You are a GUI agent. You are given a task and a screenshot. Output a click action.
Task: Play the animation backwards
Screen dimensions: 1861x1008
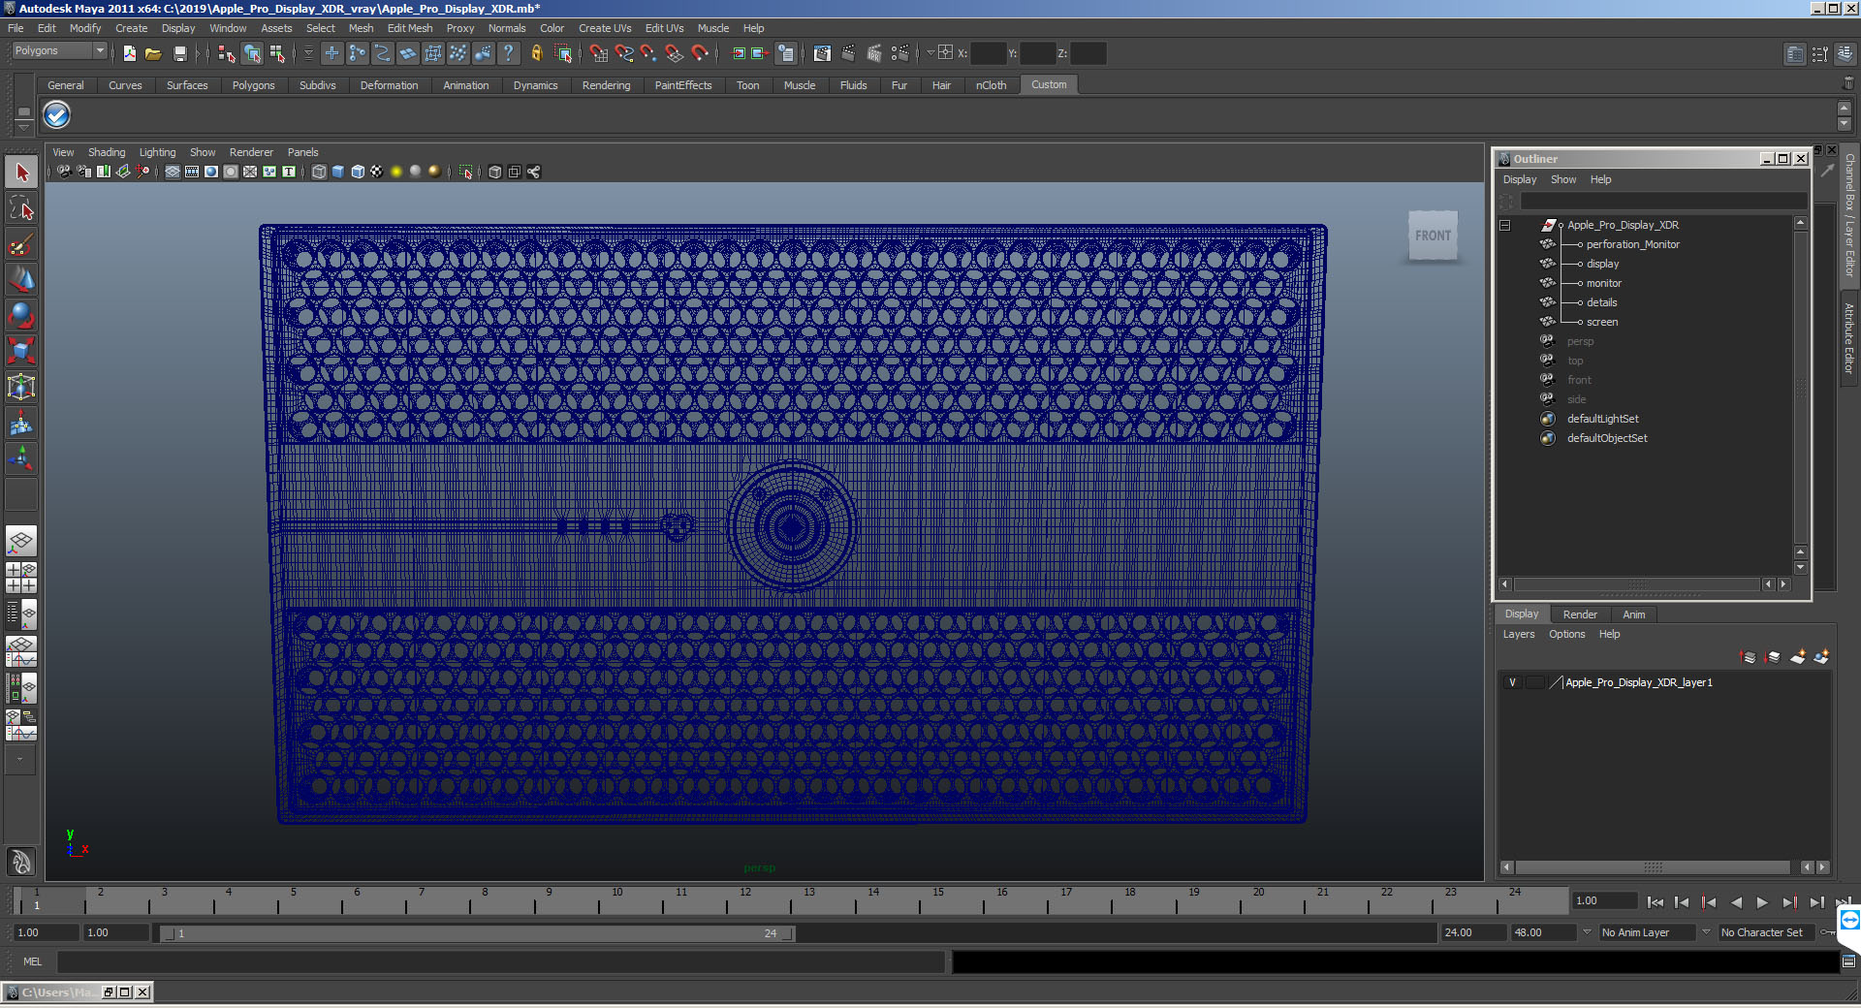(x=1736, y=902)
